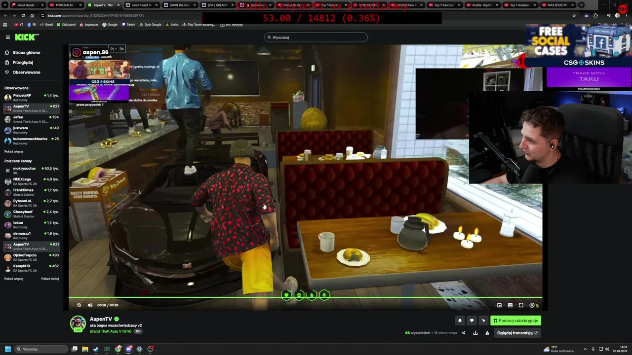Open Steam from taskbar
The height and width of the screenshot is (355, 632).
[x=96, y=349]
